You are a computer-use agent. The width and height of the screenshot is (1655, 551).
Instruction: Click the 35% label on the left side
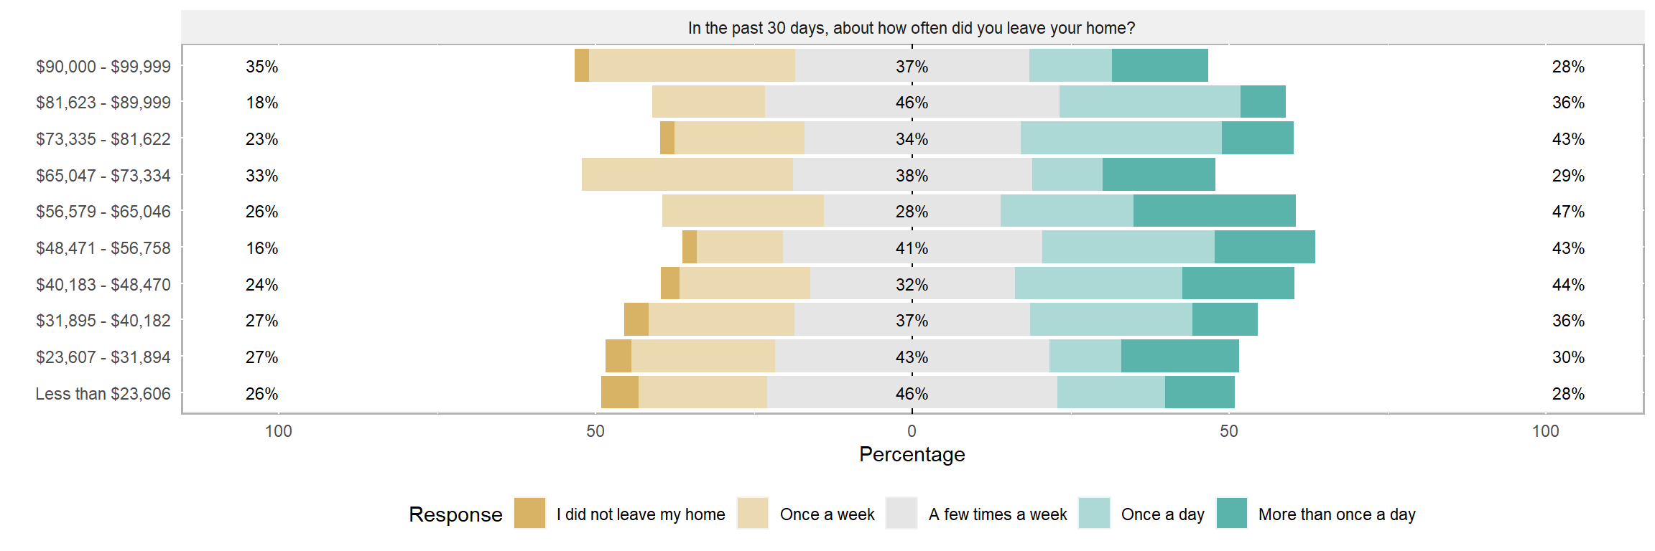[x=261, y=67]
